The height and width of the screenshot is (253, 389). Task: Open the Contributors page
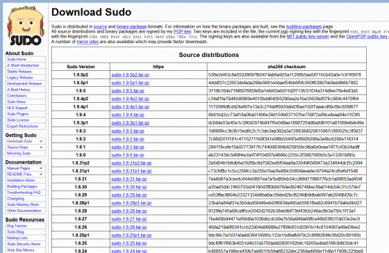click(17, 96)
